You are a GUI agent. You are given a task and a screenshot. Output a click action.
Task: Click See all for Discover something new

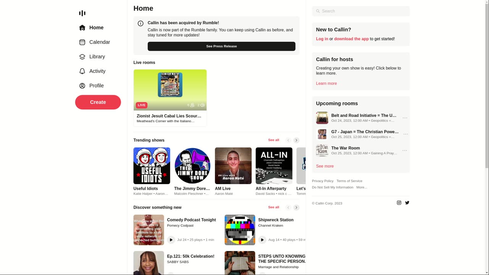point(274,207)
